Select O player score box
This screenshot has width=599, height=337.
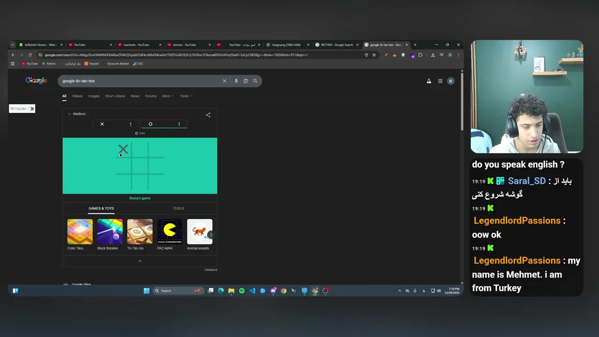click(x=164, y=124)
